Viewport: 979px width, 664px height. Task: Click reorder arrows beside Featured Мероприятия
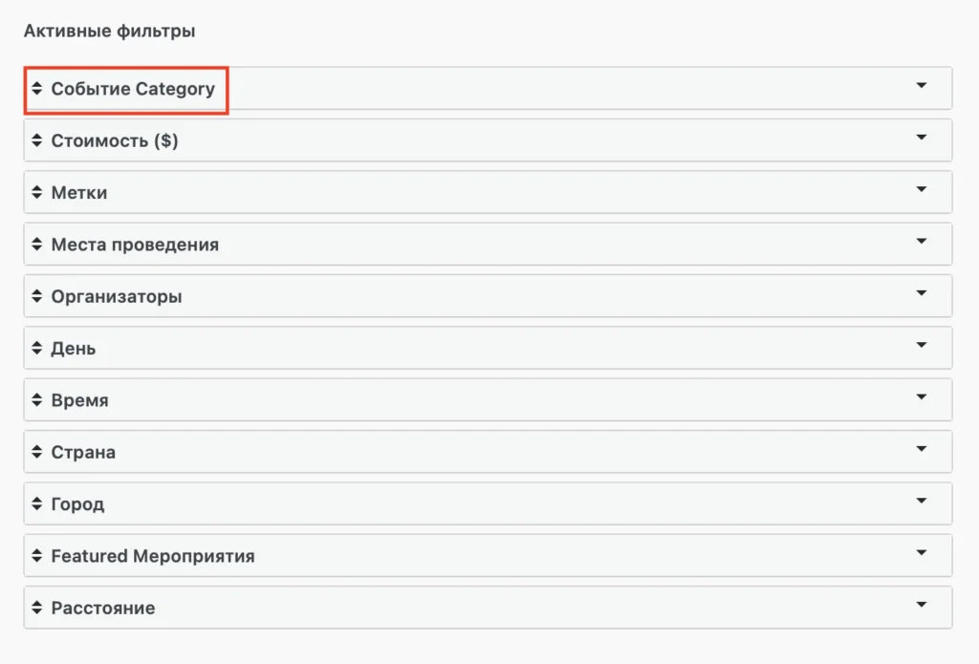pos(37,555)
